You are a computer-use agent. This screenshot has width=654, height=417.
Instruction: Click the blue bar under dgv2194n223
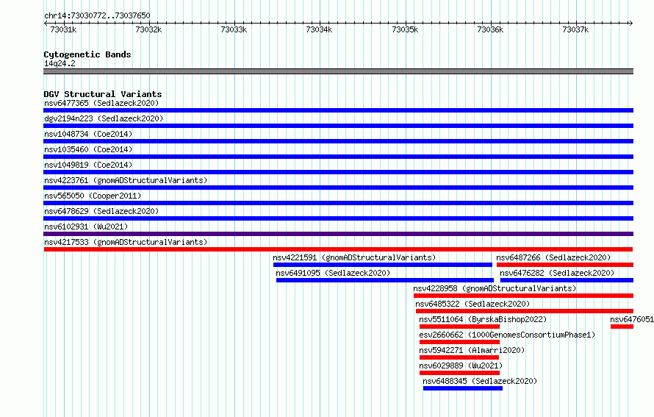coord(338,126)
